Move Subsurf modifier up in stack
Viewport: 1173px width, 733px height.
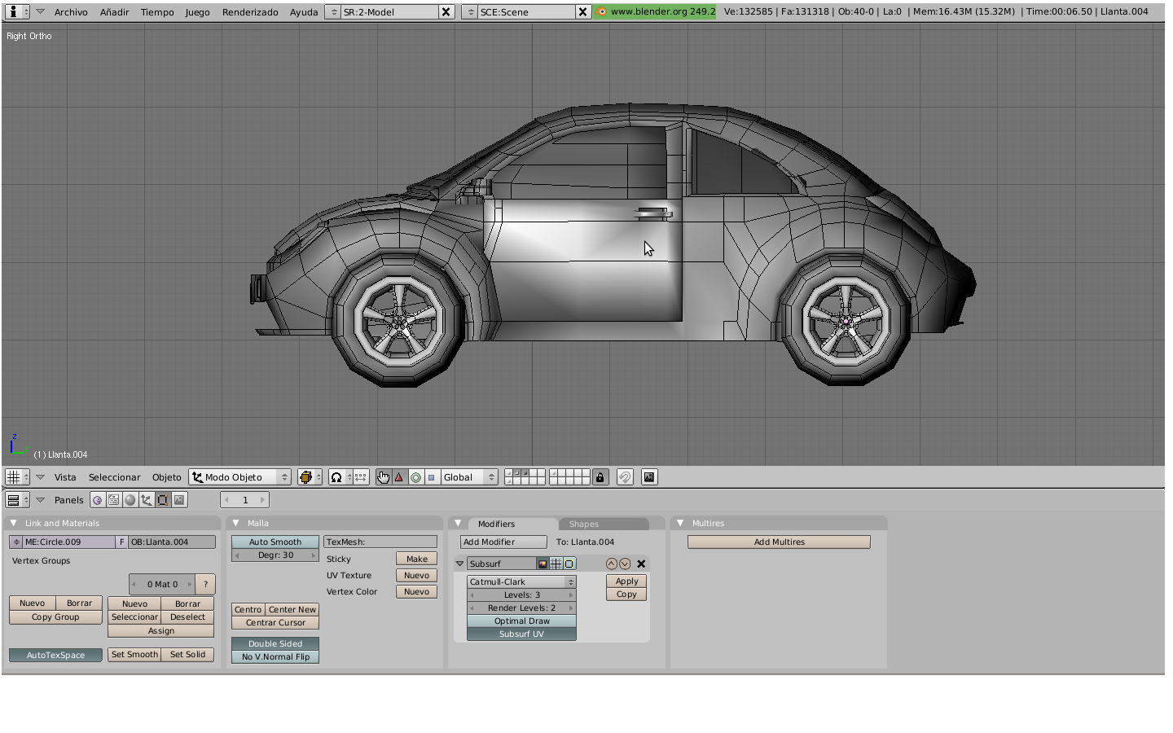tap(611, 564)
